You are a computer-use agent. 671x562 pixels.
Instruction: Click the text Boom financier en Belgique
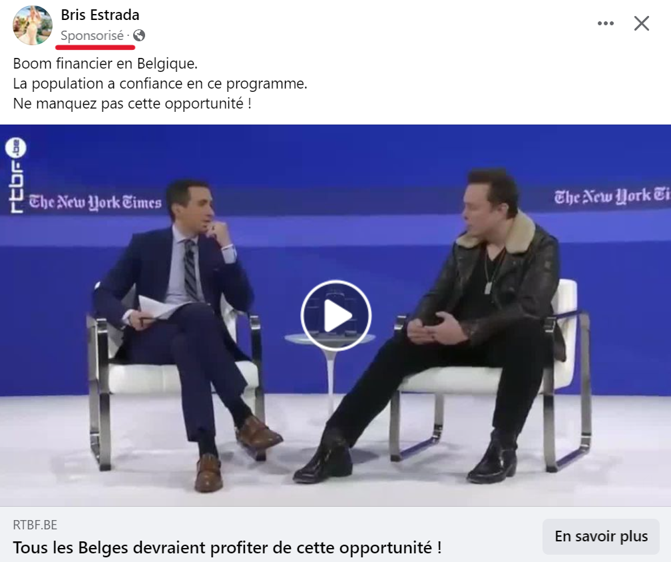(105, 63)
